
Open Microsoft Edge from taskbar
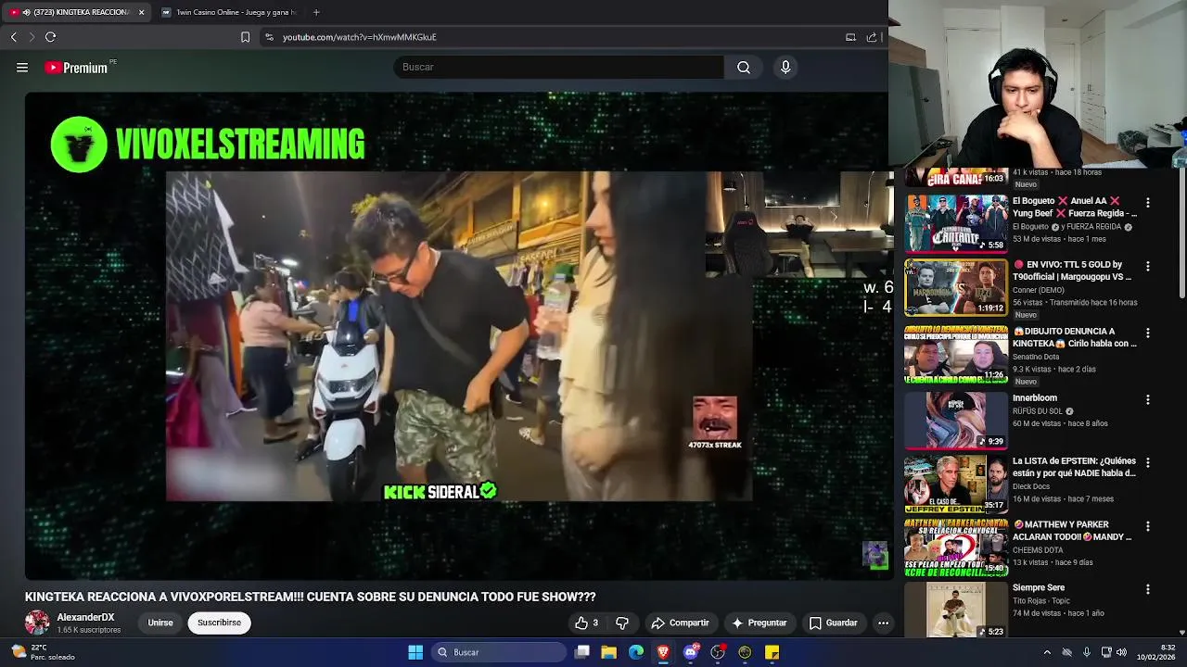coord(636,652)
